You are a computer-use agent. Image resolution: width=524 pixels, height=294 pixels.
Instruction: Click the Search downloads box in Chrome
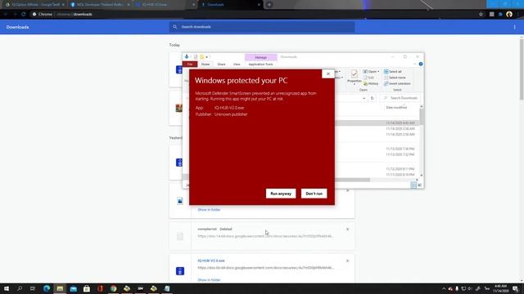point(262,27)
